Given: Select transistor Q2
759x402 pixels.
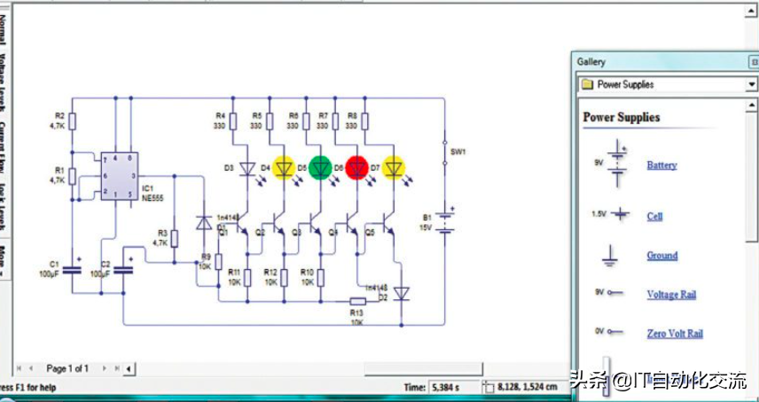Looking at the screenshot, I should [277, 224].
